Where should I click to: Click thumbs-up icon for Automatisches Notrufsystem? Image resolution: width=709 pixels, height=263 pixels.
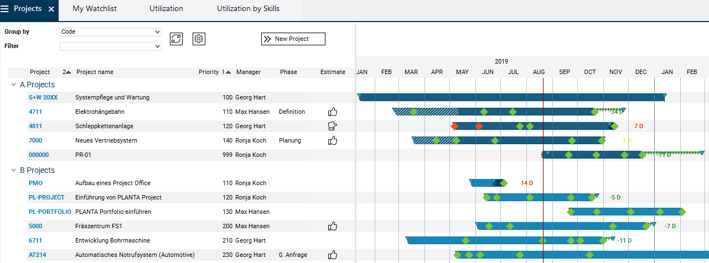click(x=333, y=255)
